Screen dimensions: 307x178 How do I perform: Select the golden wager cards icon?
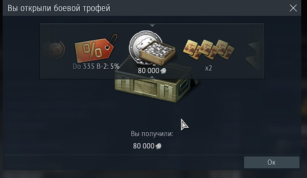(x=209, y=49)
